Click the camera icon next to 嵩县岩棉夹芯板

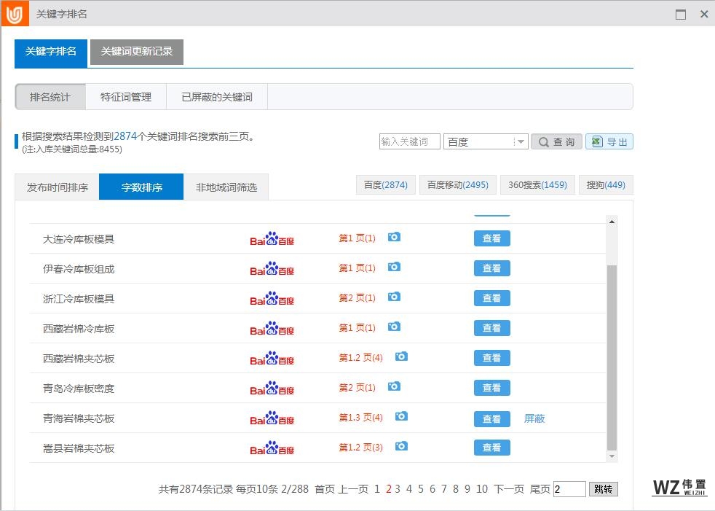[401, 447]
